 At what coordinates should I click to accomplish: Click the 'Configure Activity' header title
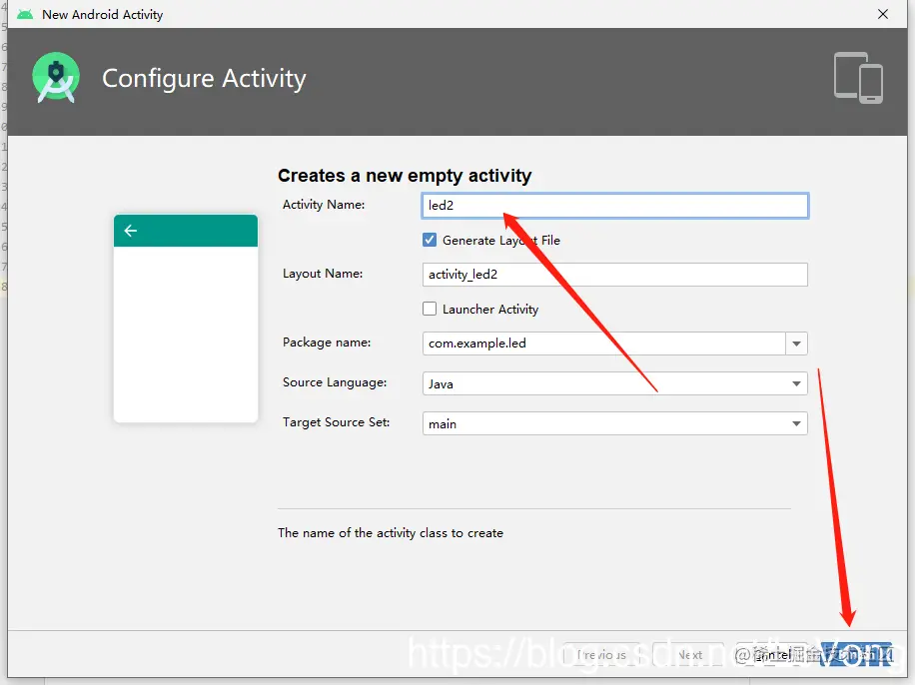[x=204, y=78]
